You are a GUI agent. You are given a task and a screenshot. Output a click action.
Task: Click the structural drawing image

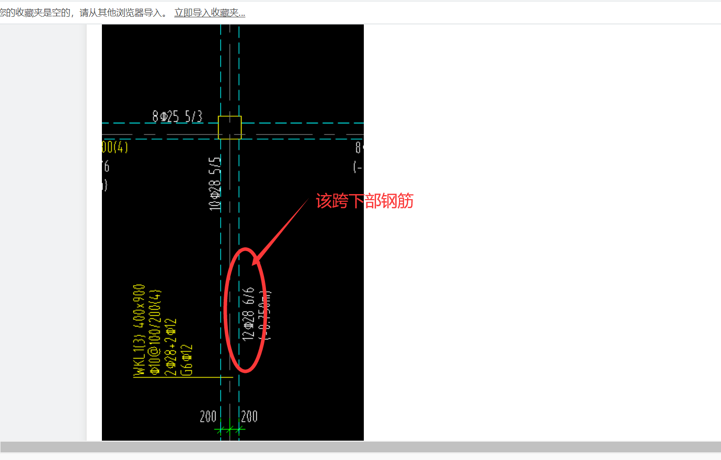pos(233,232)
